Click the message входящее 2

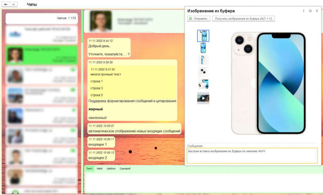coord(98,158)
